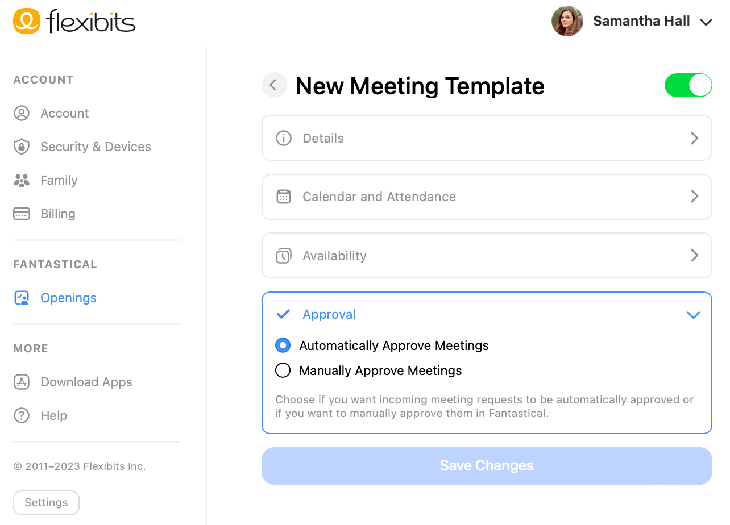Click the Details info circle icon
The image size is (730, 525).
pyautogui.click(x=284, y=138)
